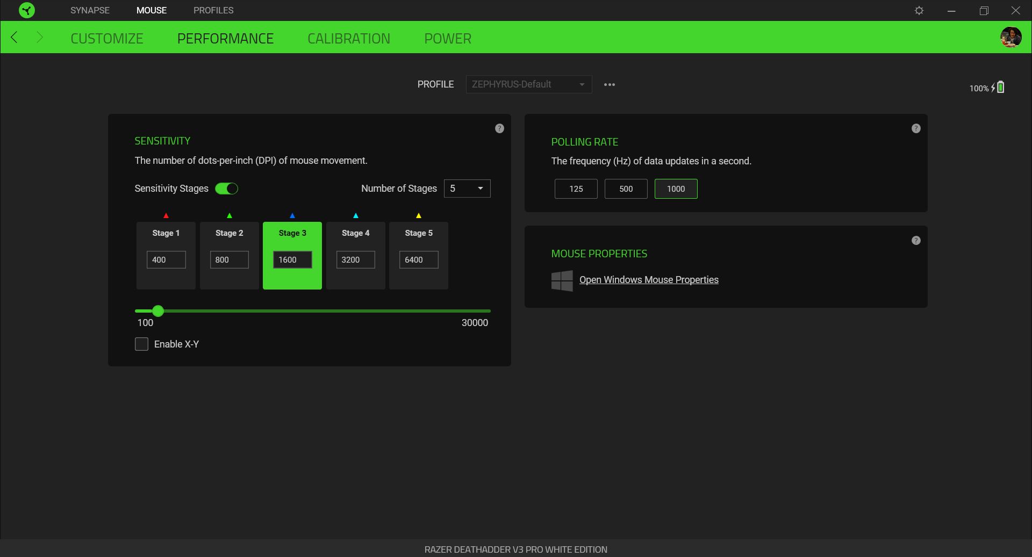Expand the Mouse Properties help indicator

(x=915, y=241)
